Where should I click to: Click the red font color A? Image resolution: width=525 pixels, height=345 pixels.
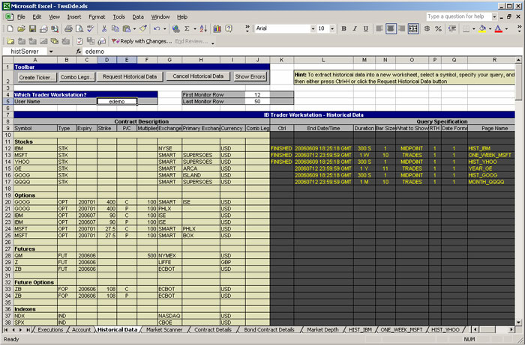[499, 29]
